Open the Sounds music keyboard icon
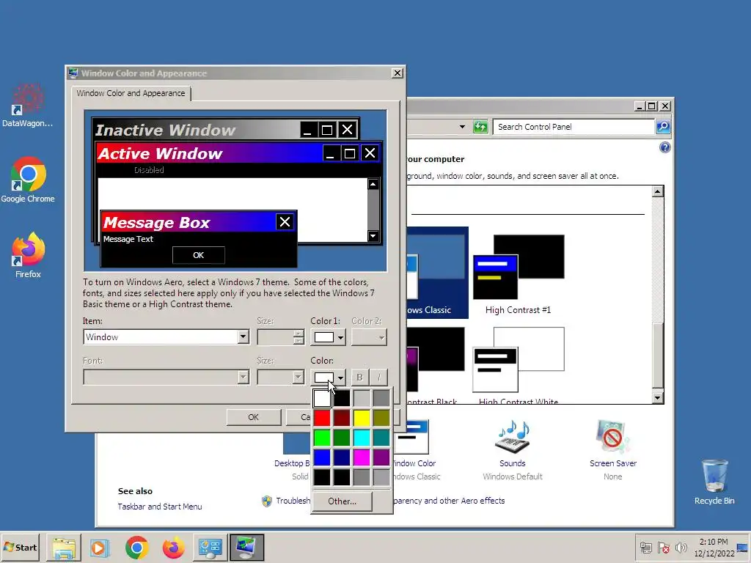Viewport: 751px width, 563px height. tap(512, 437)
